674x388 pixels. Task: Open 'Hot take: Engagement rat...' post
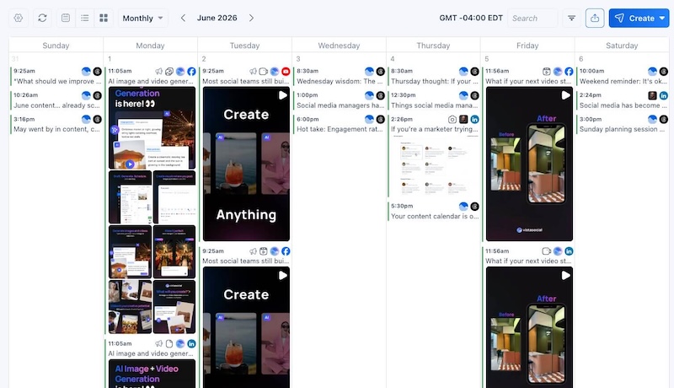click(340, 130)
